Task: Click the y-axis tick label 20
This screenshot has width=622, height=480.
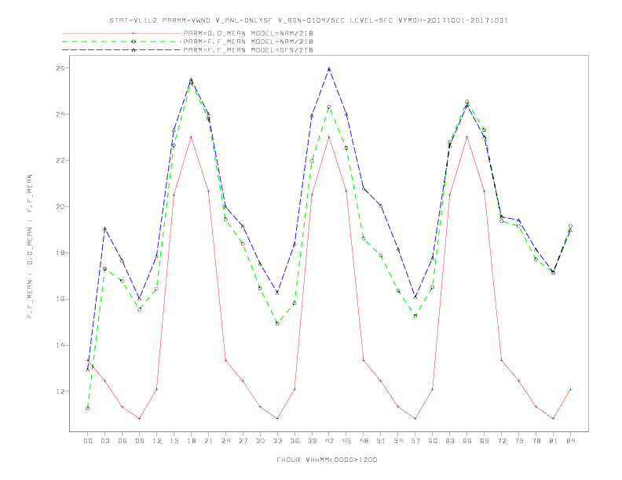Action: (60, 207)
